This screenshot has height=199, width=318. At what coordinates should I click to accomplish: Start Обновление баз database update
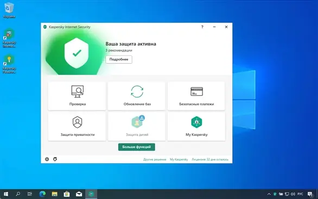pyautogui.click(x=137, y=96)
